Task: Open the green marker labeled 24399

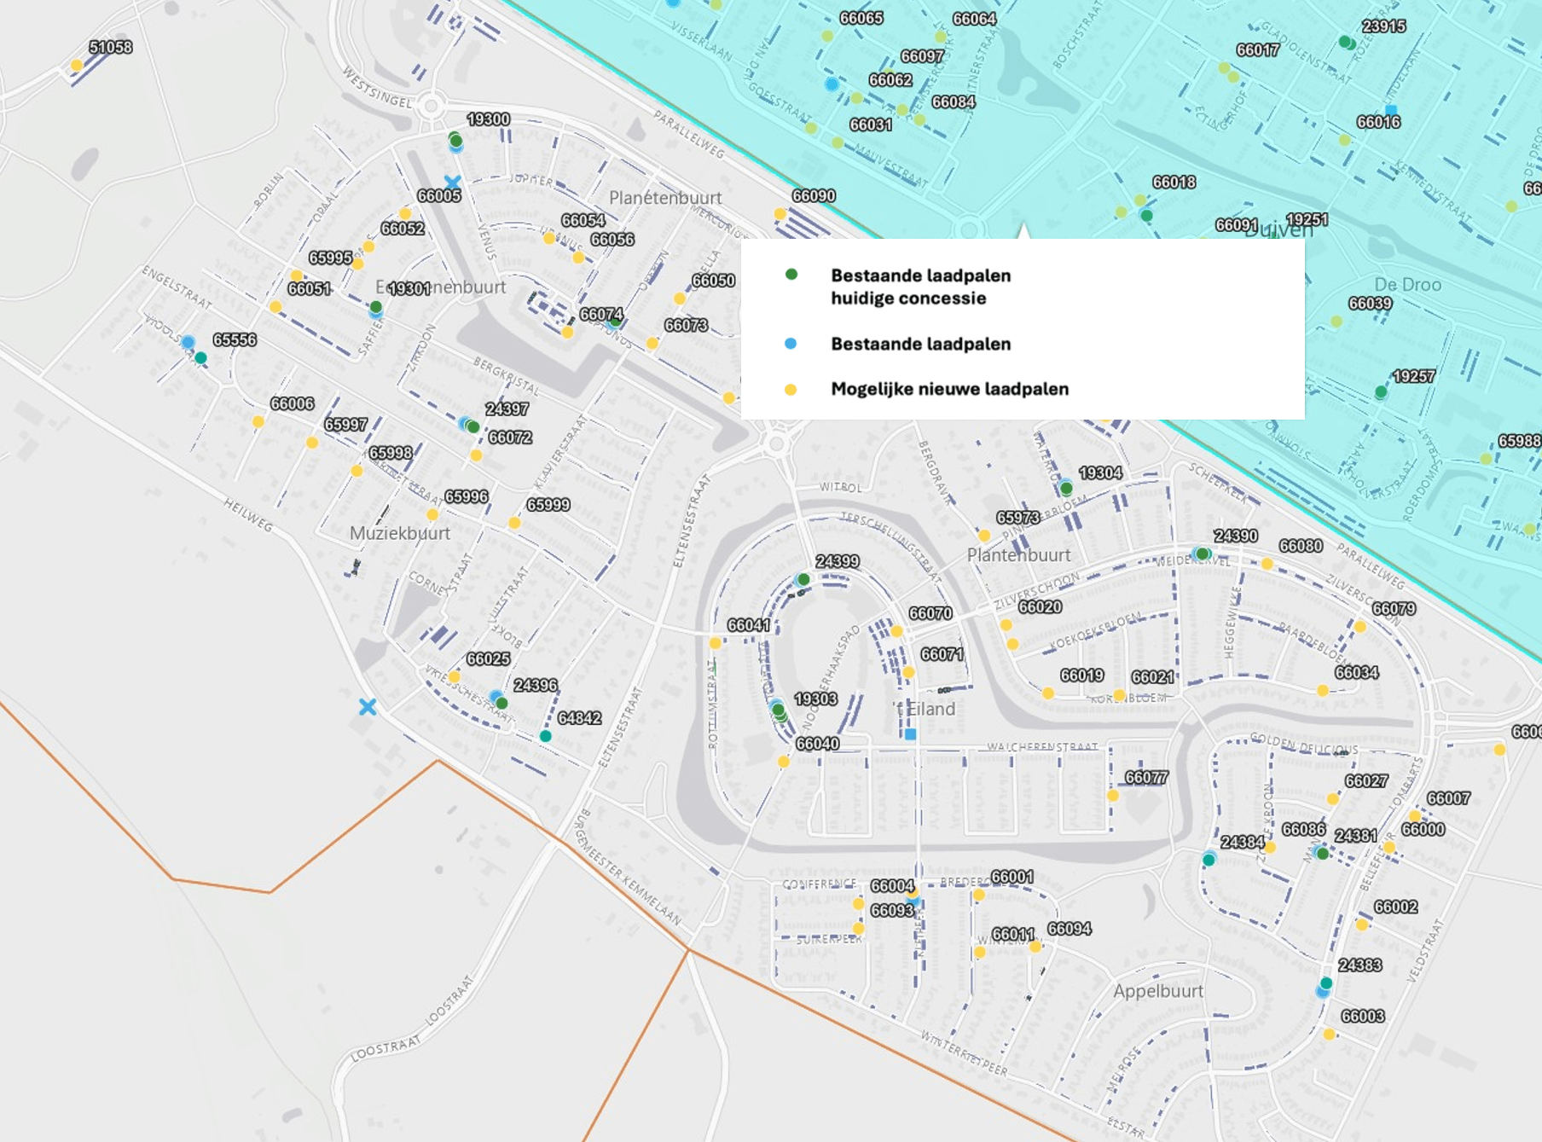Action: [803, 580]
